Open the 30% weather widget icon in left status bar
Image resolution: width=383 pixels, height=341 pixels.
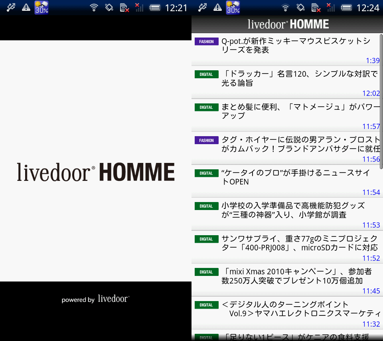(x=41, y=8)
